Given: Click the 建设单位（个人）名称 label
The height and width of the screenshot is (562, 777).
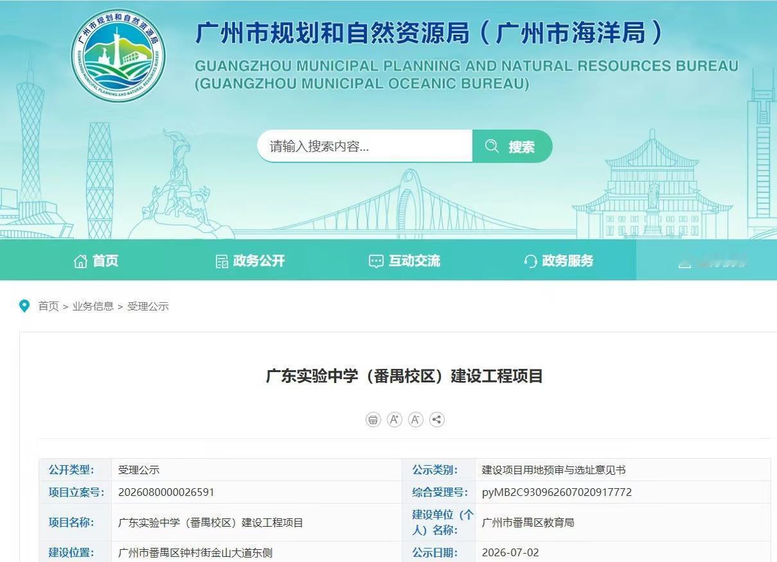Looking at the screenshot, I should [x=443, y=522].
